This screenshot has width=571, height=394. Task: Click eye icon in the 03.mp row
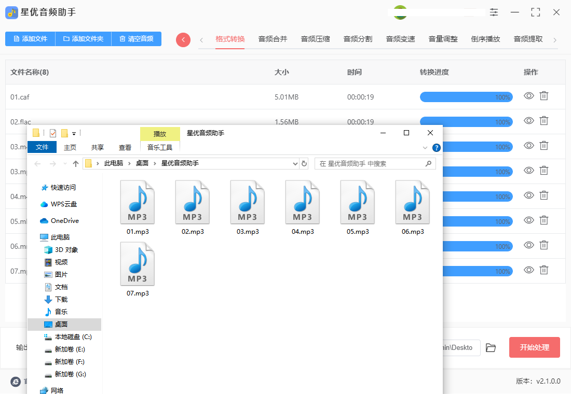click(529, 170)
